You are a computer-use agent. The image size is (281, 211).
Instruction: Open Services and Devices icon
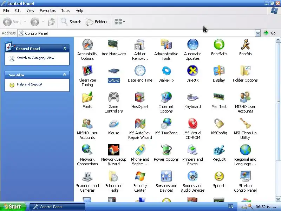click(166, 176)
